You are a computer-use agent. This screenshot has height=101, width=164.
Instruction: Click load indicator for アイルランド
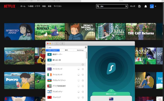(79, 75)
